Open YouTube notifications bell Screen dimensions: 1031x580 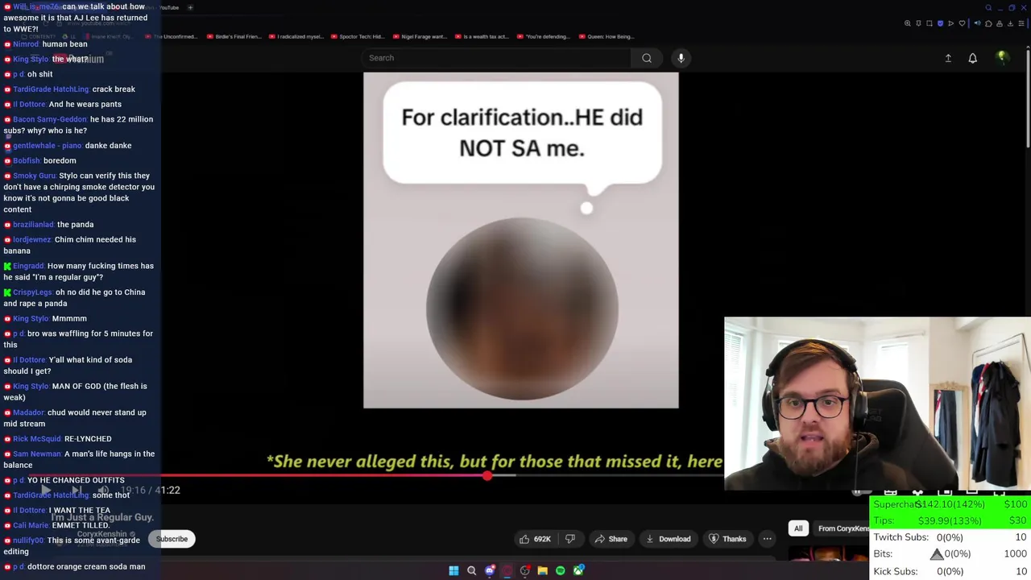972,58
